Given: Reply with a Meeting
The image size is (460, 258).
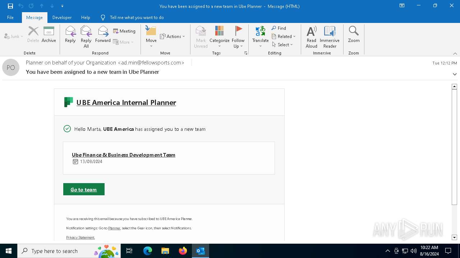Looking at the screenshot, I should (124, 31).
